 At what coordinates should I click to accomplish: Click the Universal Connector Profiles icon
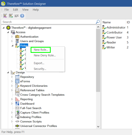pyautogui.click(x=17, y=126)
